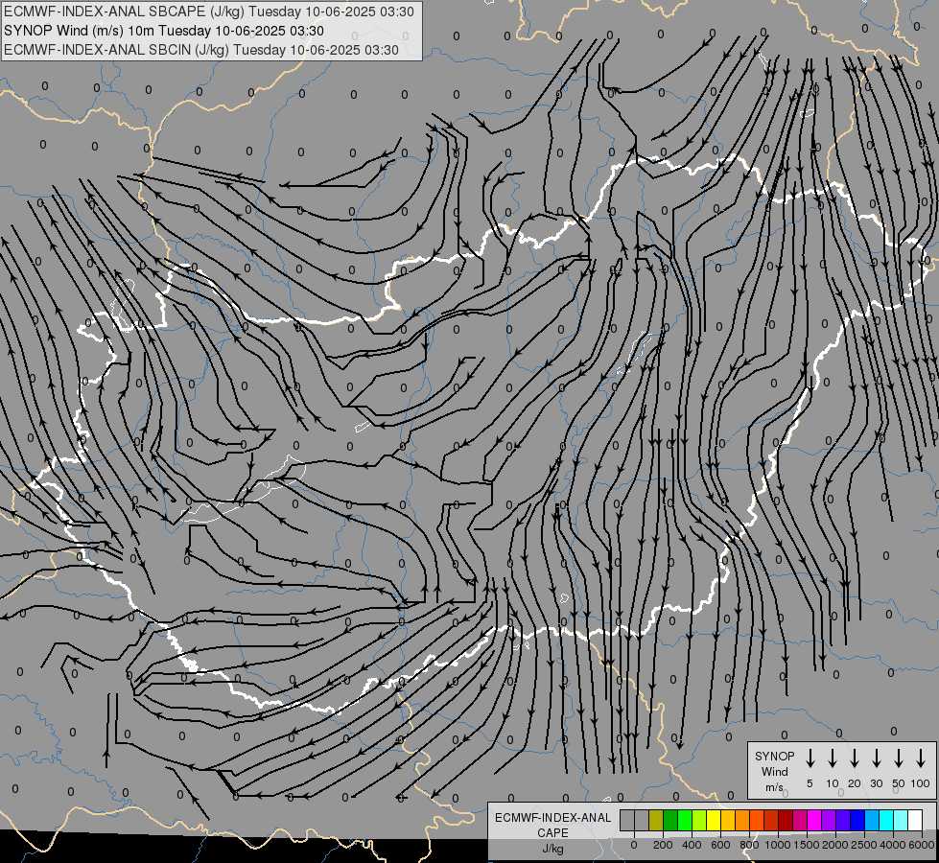Select the olive CAPE legend swatch
Viewport: 939px width, 863px height.
[656, 820]
